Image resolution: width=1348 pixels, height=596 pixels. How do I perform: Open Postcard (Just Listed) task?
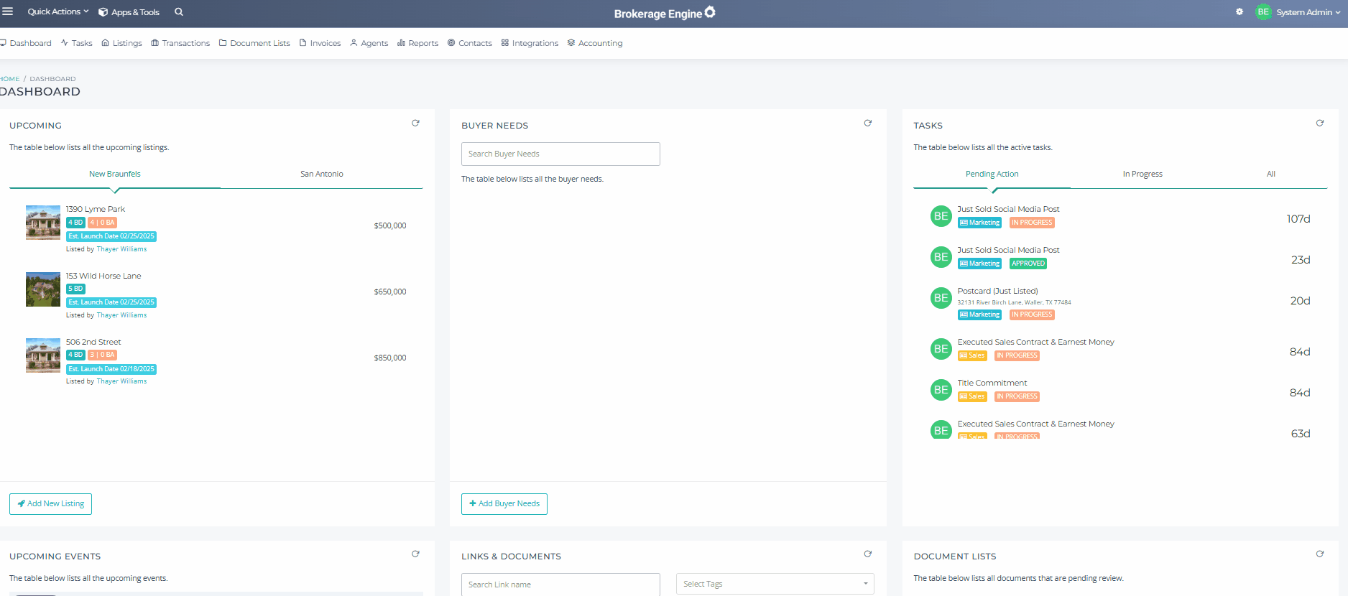point(997,291)
